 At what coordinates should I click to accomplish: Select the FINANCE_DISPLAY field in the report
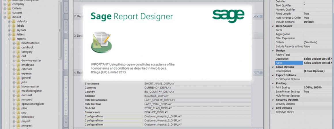tap(198, 112)
